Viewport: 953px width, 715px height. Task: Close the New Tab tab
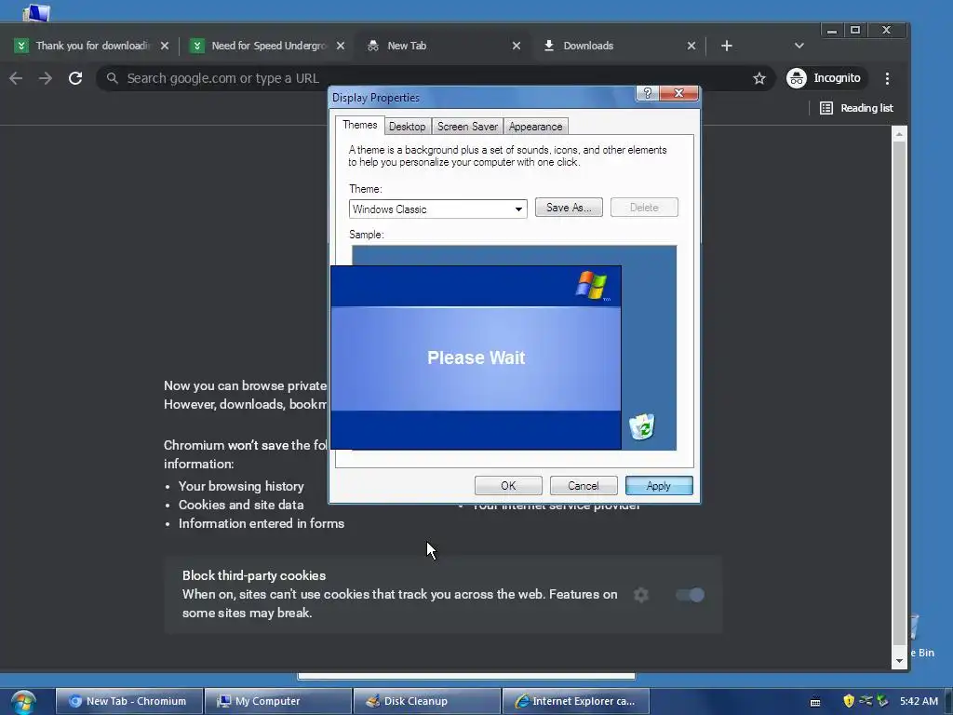516,46
